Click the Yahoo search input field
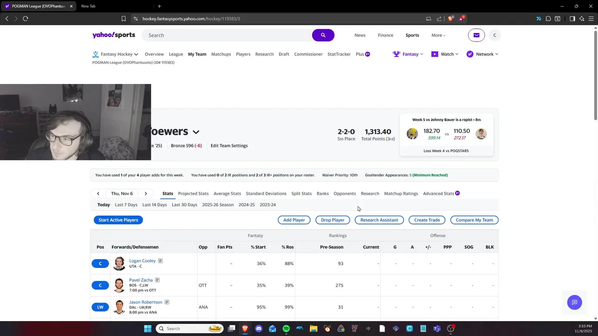Image resolution: width=598 pixels, height=336 pixels. (227, 35)
